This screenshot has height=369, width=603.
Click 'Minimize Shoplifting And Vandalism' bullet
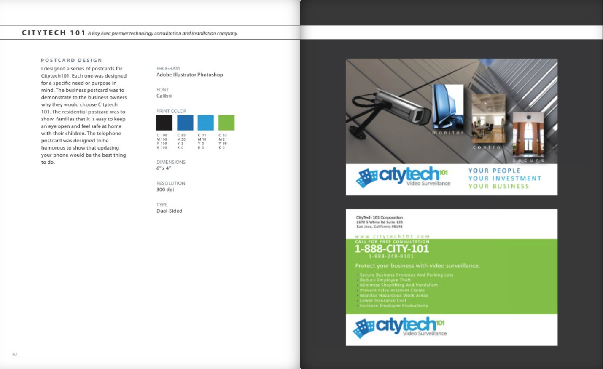coord(399,285)
